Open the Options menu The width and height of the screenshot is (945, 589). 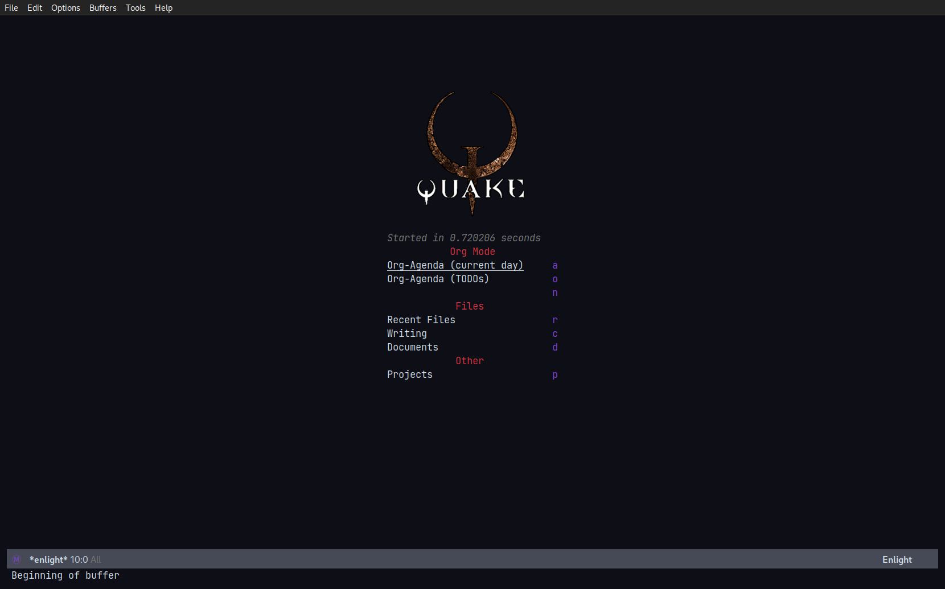point(65,8)
